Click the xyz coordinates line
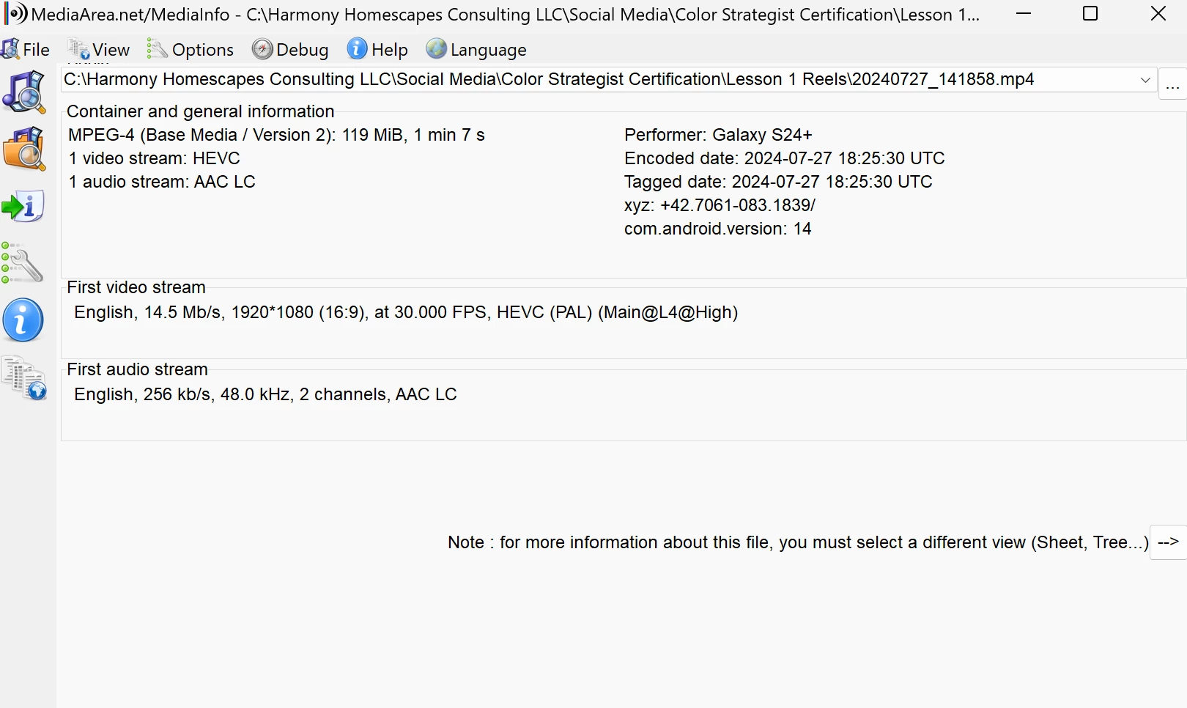 click(x=720, y=205)
